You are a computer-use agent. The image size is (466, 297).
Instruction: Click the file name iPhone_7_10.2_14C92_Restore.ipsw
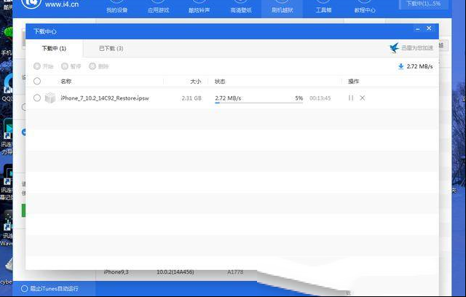[x=105, y=98]
